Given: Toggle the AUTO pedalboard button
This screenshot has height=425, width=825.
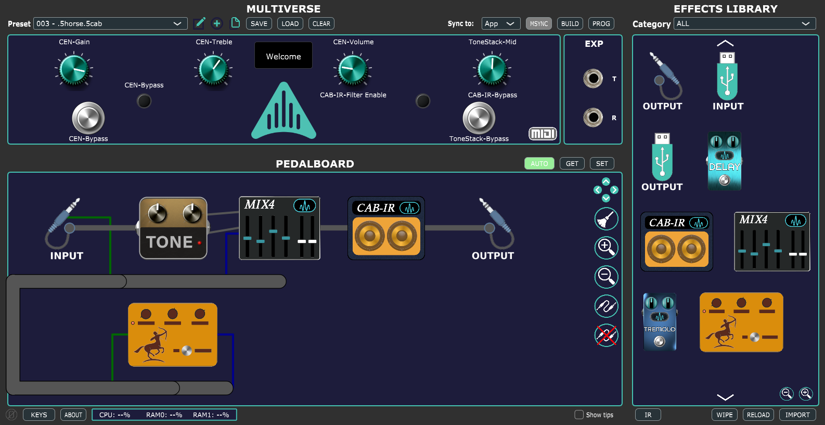Looking at the screenshot, I should (x=539, y=163).
